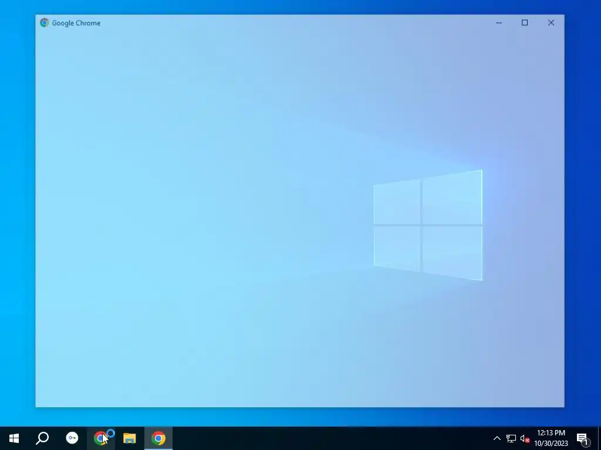Viewport: 601px width, 450px height.
Task: Maximize the Google Chrome window
Action: pos(525,23)
